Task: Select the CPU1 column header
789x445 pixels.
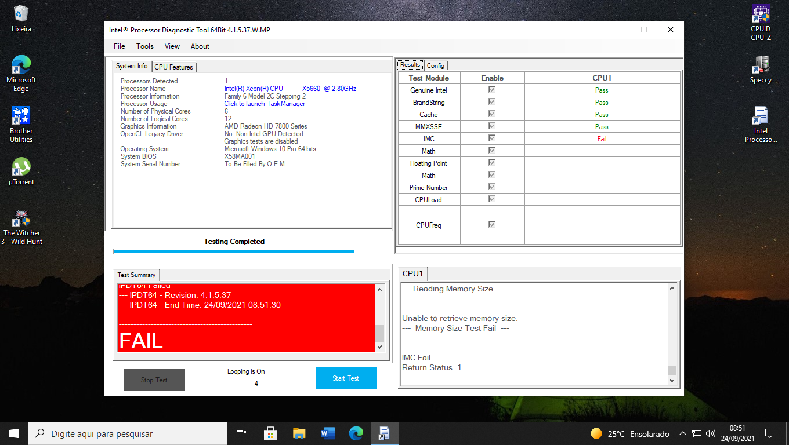Action: point(602,78)
